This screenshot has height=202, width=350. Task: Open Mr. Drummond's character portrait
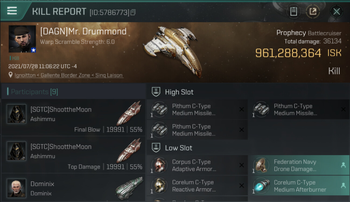coord(22,39)
